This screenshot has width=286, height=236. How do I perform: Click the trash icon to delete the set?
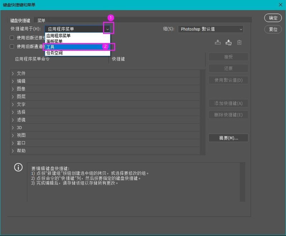(x=239, y=42)
